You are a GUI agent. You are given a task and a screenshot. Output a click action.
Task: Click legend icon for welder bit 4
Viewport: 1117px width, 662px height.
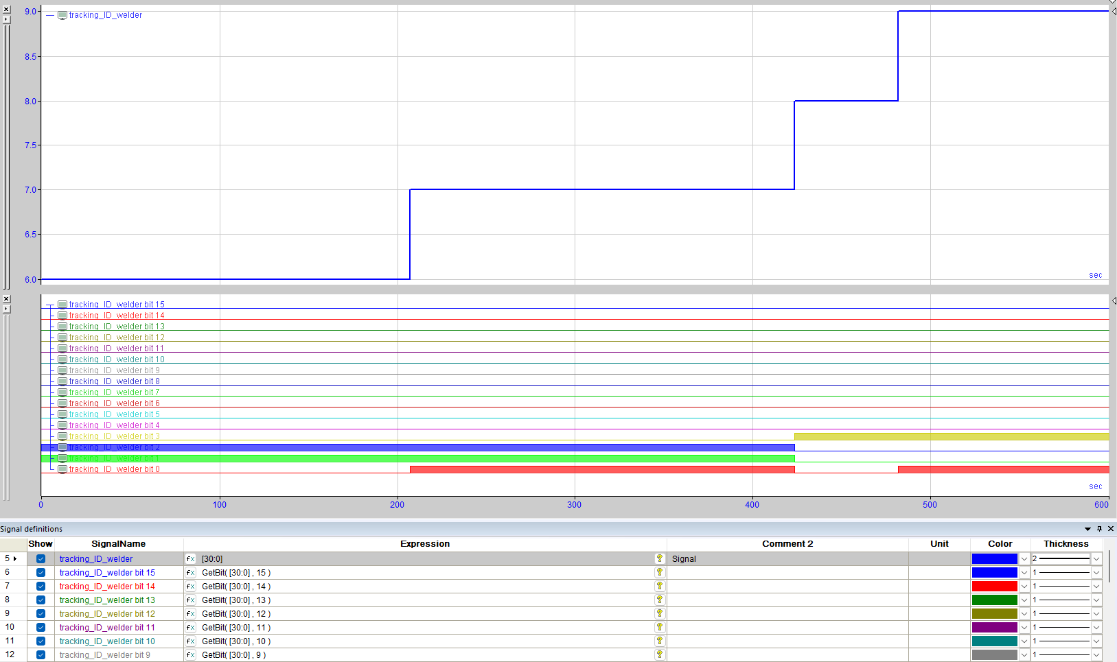click(62, 425)
